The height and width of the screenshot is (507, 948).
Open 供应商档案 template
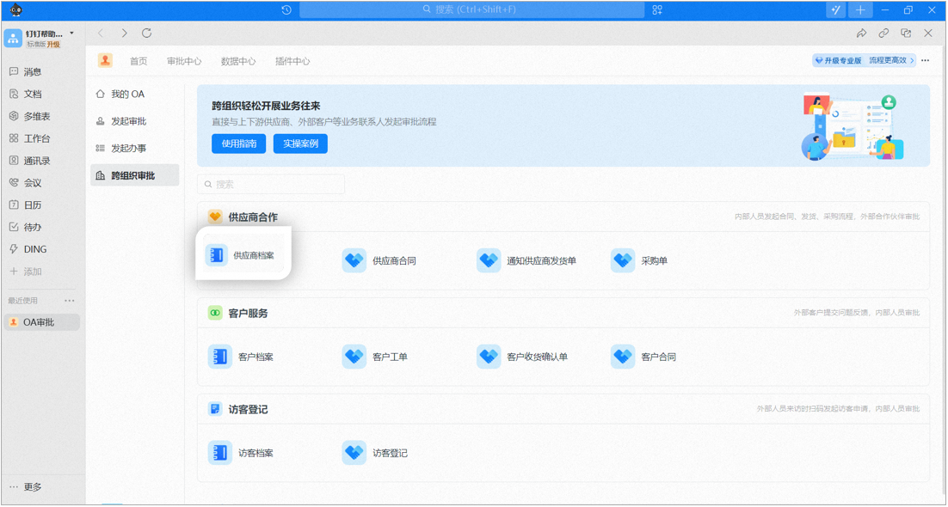(x=243, y=255)
